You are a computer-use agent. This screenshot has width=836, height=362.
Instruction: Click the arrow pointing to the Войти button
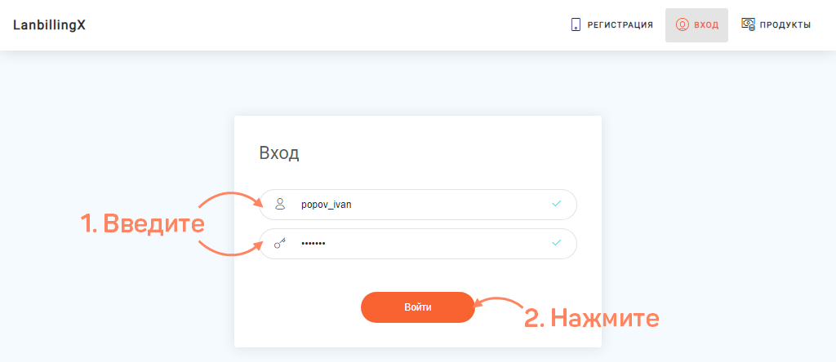point(499,303)
